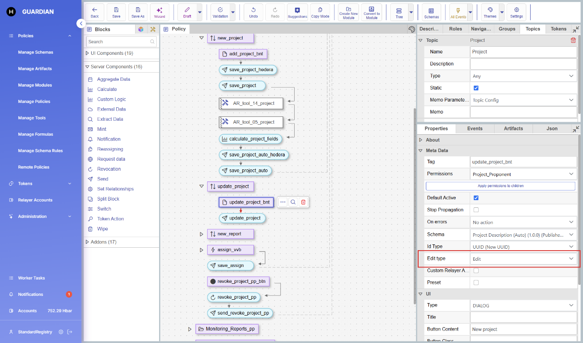
Task: Click the search icon next to update_project_bnt
Action: (293, 202)
